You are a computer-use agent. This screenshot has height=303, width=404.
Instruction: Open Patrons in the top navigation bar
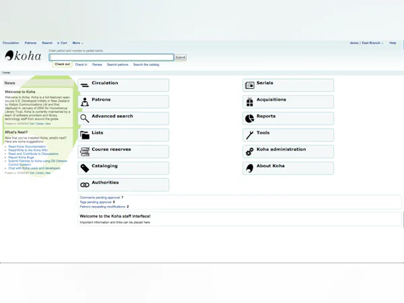(x=30, y=43)
